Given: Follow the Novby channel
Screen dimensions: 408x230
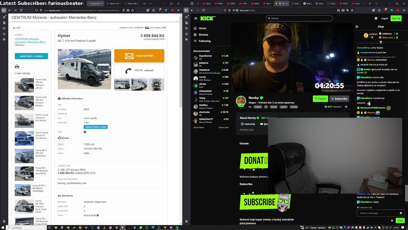Looking at the screenshot, I should [x=320, y=99].
